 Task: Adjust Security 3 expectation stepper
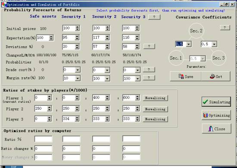137,38
